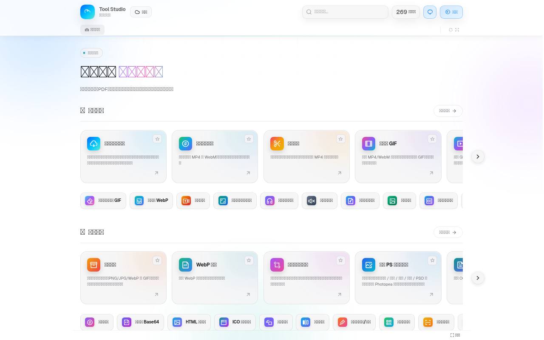Open the scissors video-cut tool icon
The image size is (544, 340).
pos(277,144)
